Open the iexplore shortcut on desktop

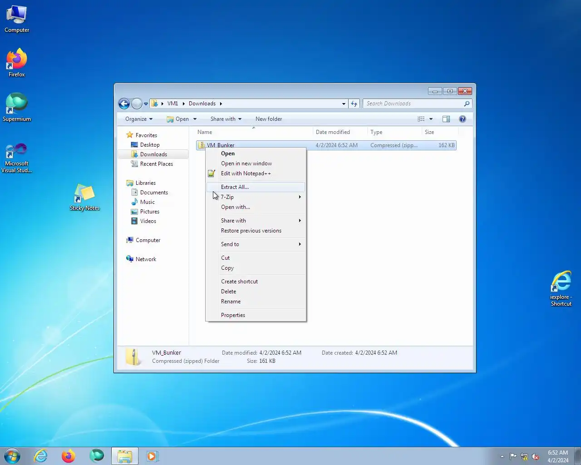tap(561, 289)
